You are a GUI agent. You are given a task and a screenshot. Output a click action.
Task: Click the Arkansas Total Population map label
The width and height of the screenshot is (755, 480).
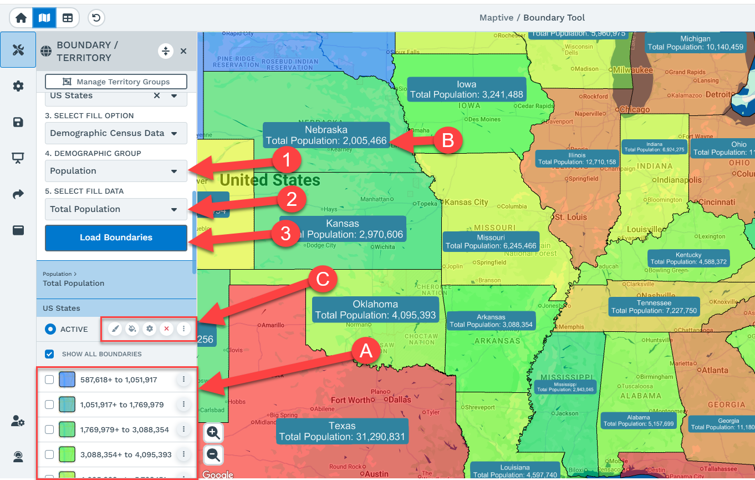491,321
